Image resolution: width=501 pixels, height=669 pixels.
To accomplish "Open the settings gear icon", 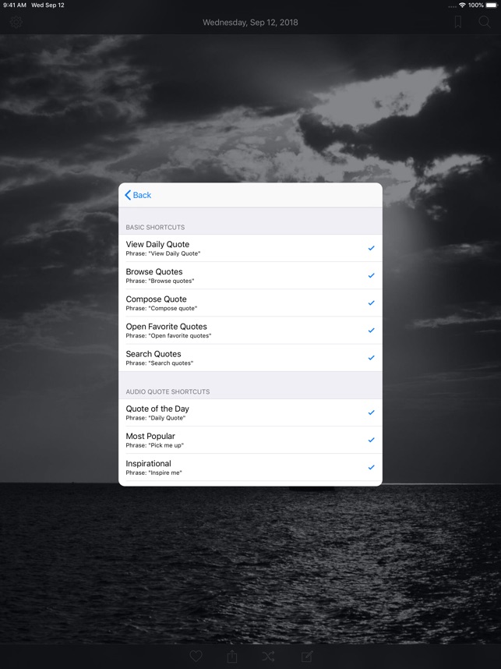I will 16,22.
